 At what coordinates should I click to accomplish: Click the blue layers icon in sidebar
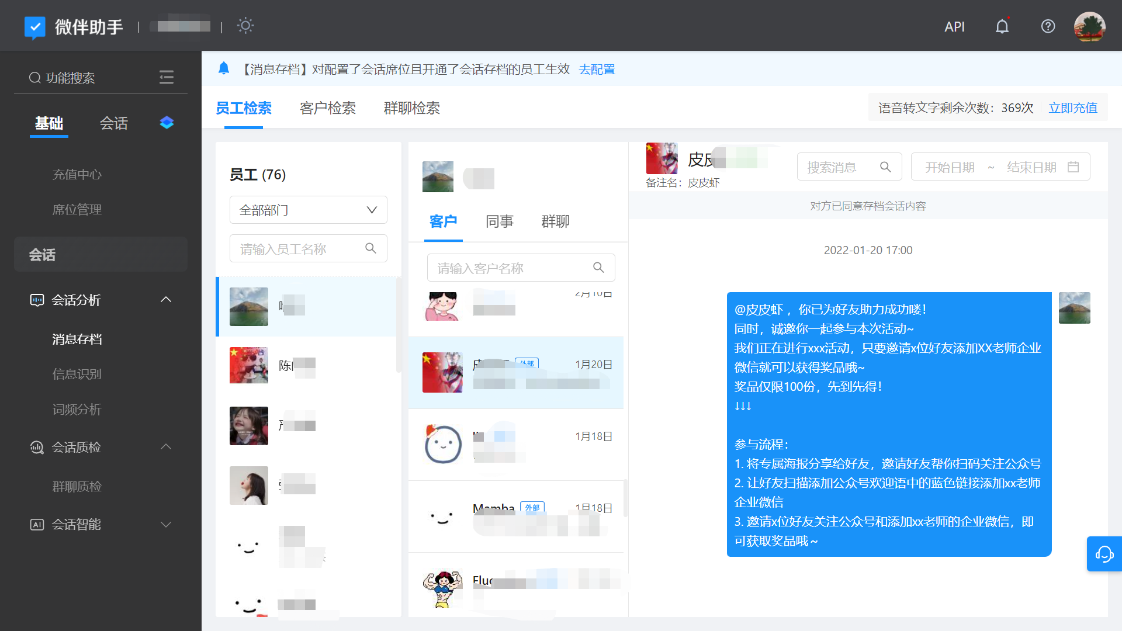tap(167, 123)
